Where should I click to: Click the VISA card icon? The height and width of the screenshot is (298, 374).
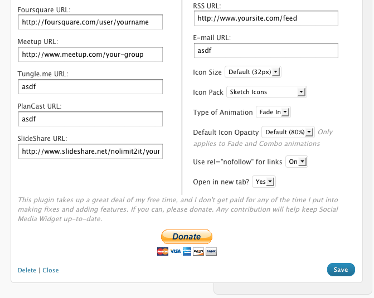[x=175, y=252]
